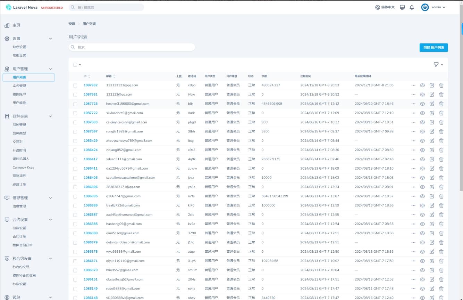Image resolution: width=463 pixels, height=300 pixels.
Task: View user 123123@qq.com with eye icon
Action: click(422, 95)
